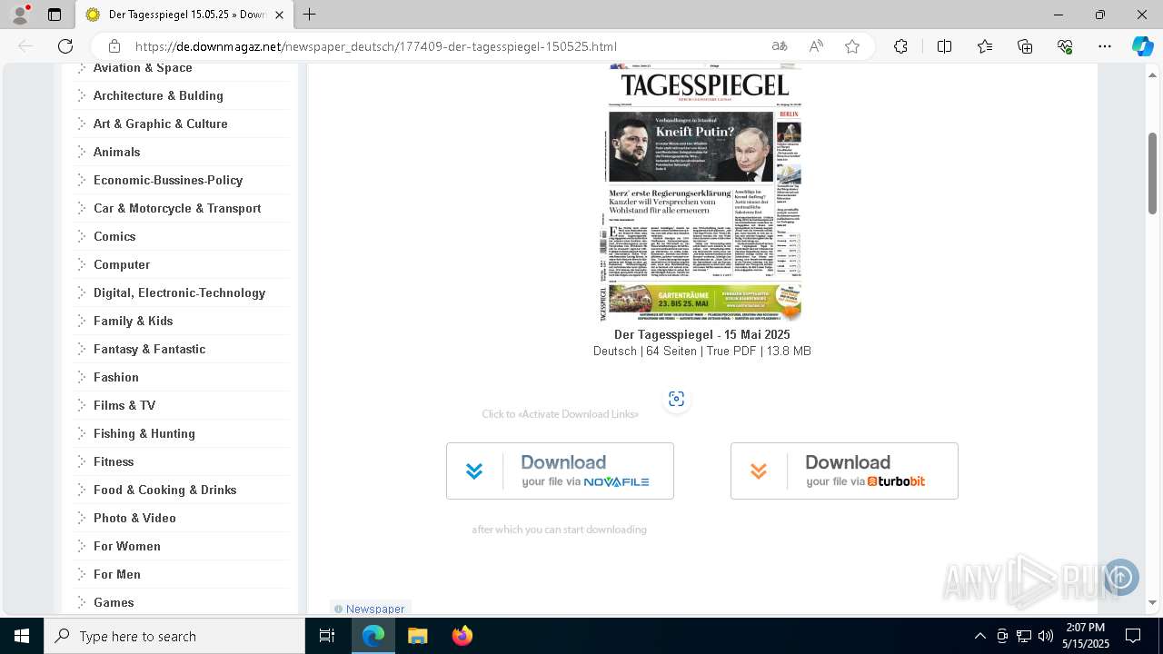Show hidden system tray icons
The image size is (1163, 654).
pos(979,636)
